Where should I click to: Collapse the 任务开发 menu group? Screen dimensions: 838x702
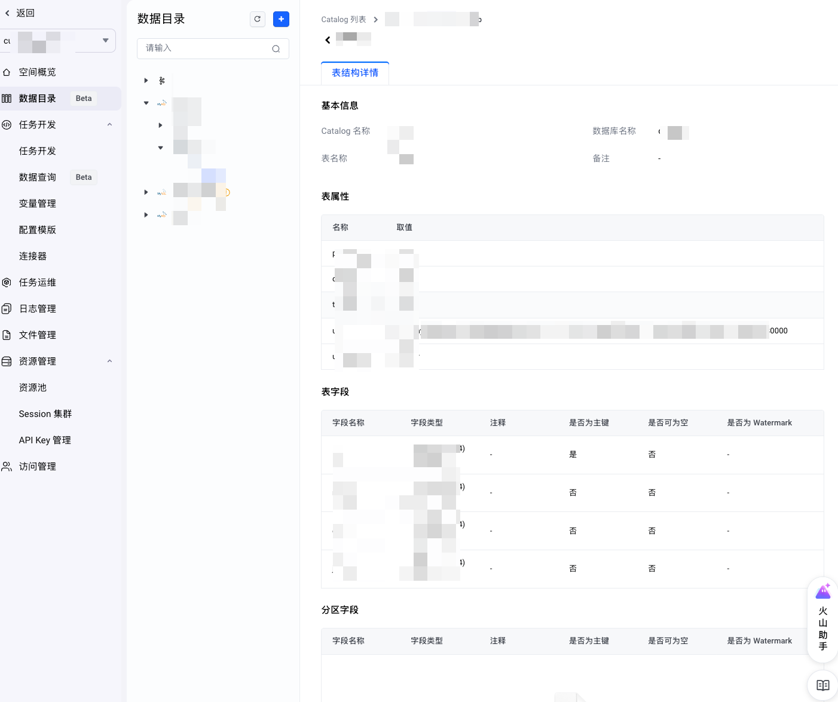[x=109, y=125]
